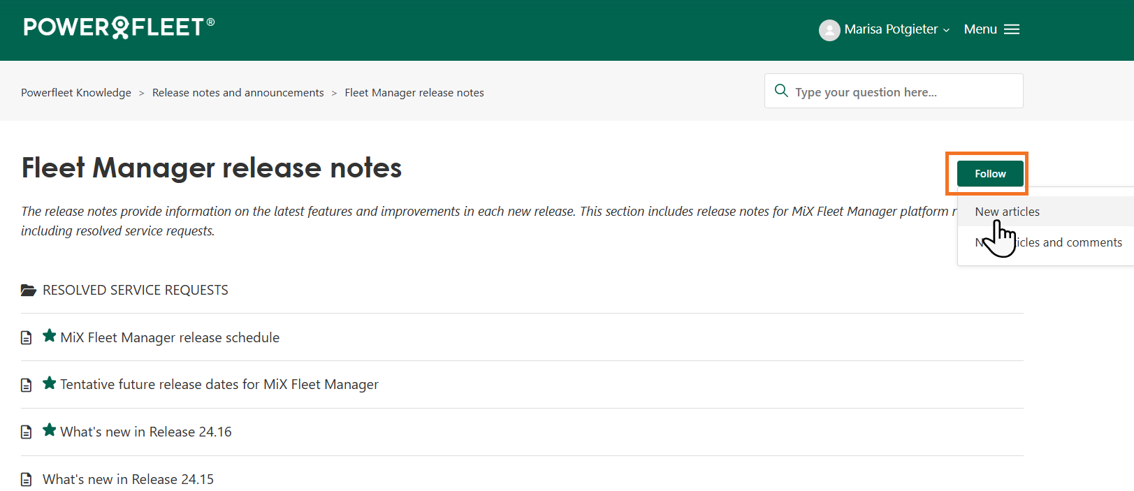Click document icon for Release 24.16

coord(27,432)
